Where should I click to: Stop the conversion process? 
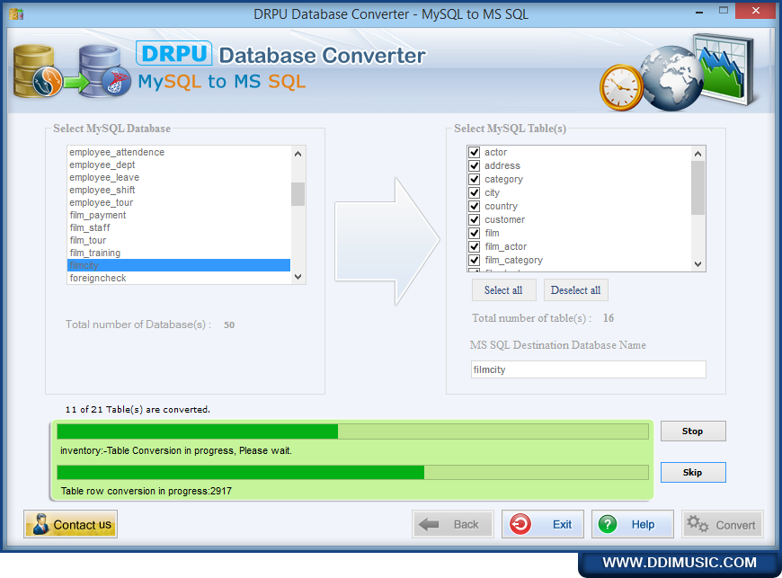pos(693,431)
